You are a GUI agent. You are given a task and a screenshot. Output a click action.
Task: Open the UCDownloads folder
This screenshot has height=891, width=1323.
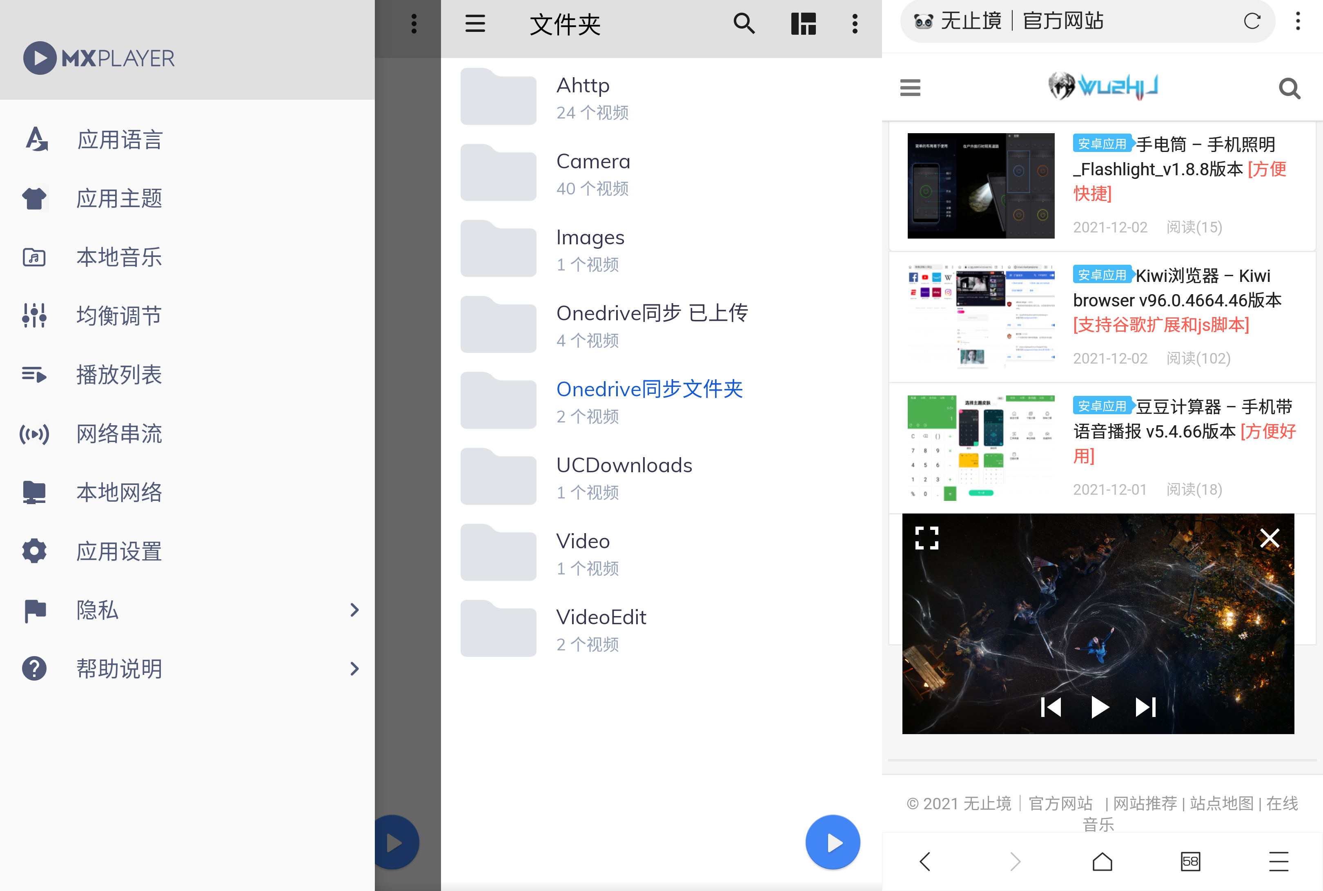coord(661,477)
